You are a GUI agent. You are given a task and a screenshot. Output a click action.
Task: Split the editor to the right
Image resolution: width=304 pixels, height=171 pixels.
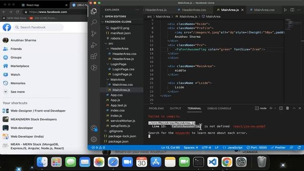coord(292,10)
